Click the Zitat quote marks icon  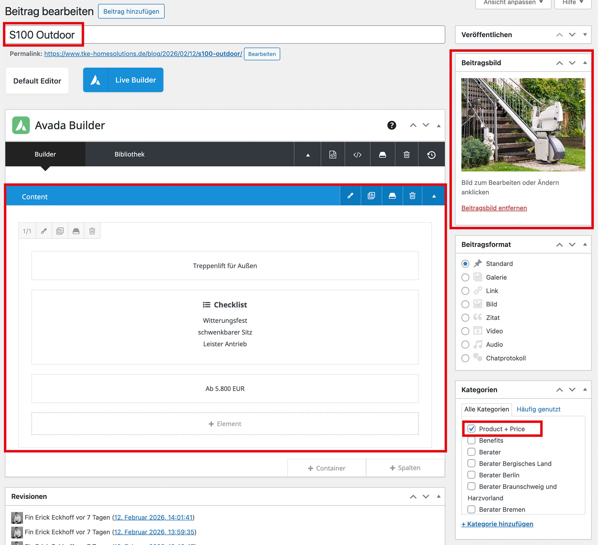tap(478, 317)
